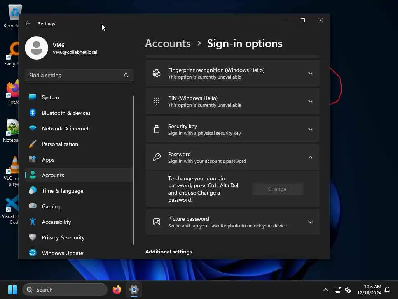Click the Personalization paintbrush icon
This screenshot has width=398, height=299.
tap(33, 144)
